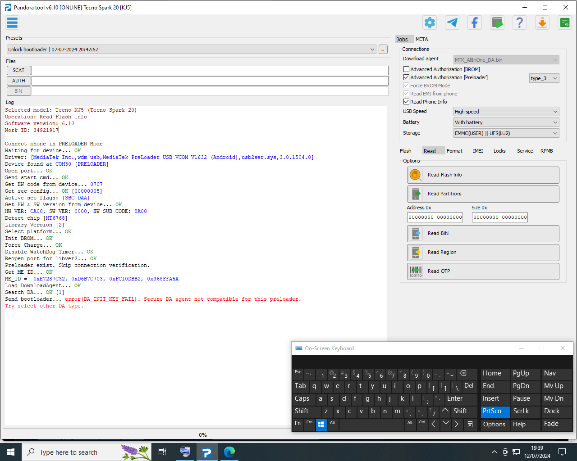
Task: Toggle Advanced Authorization [BROM] checkbox
Action: click(407, 69)
